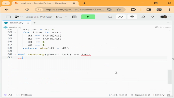Open the tab search dropdown arrow
This screenshot has height=98, width=174.
pos(6,3)
